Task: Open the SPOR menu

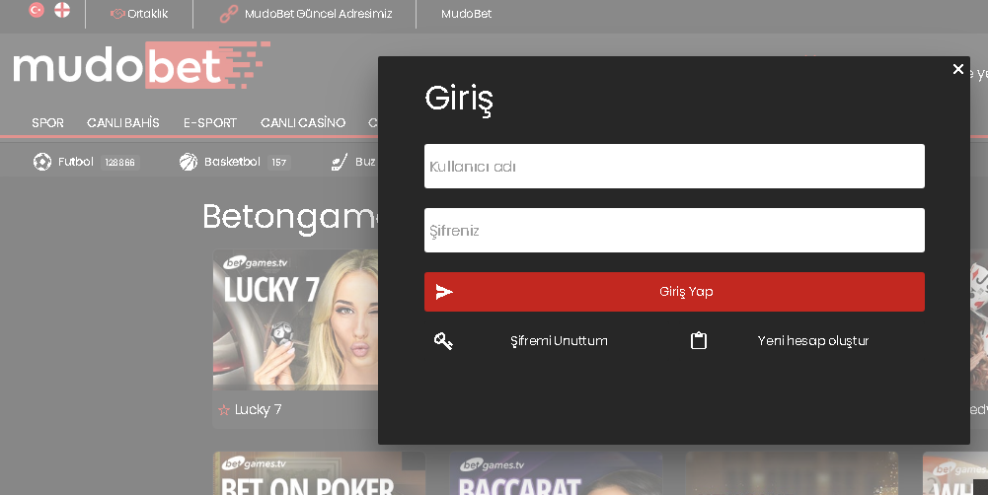Action: (48, 123)
